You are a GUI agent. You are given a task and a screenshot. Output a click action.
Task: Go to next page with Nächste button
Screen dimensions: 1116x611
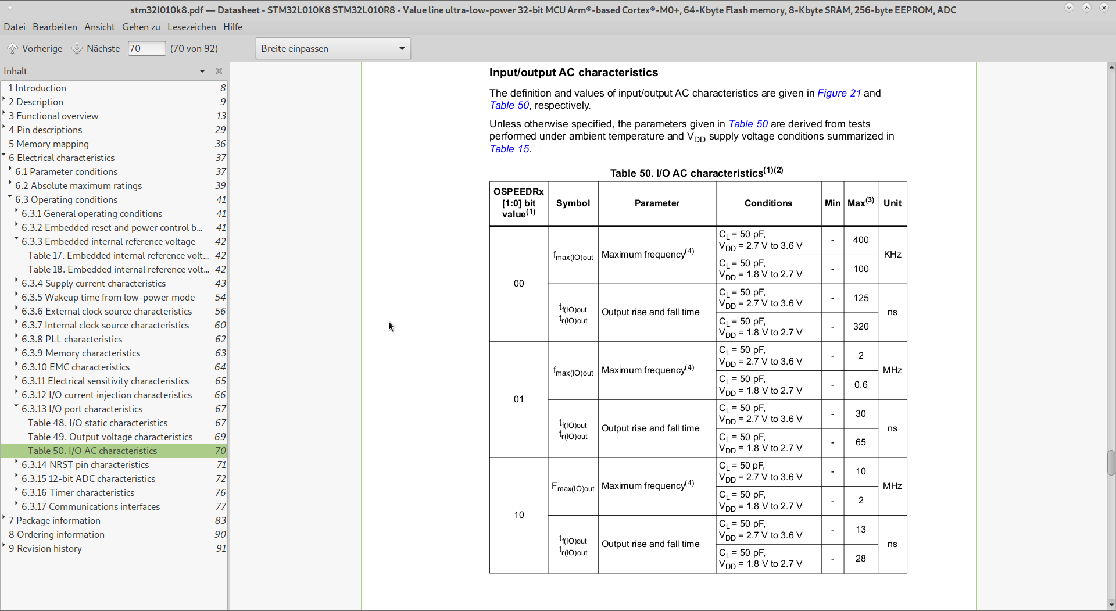[x=96, y=49]
